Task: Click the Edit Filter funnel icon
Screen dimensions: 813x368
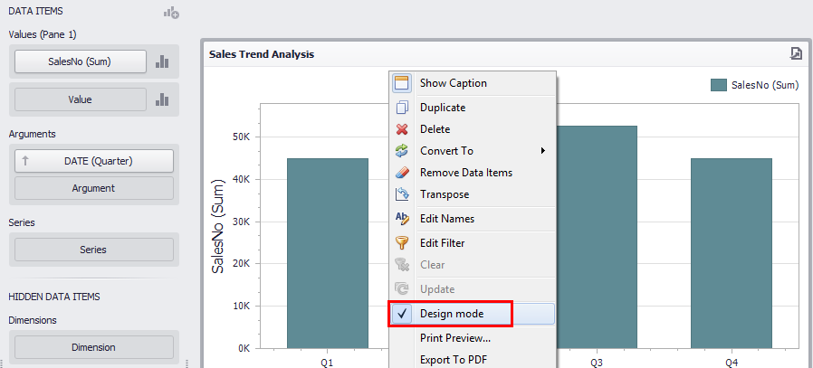Action: (x=403, y=243)
